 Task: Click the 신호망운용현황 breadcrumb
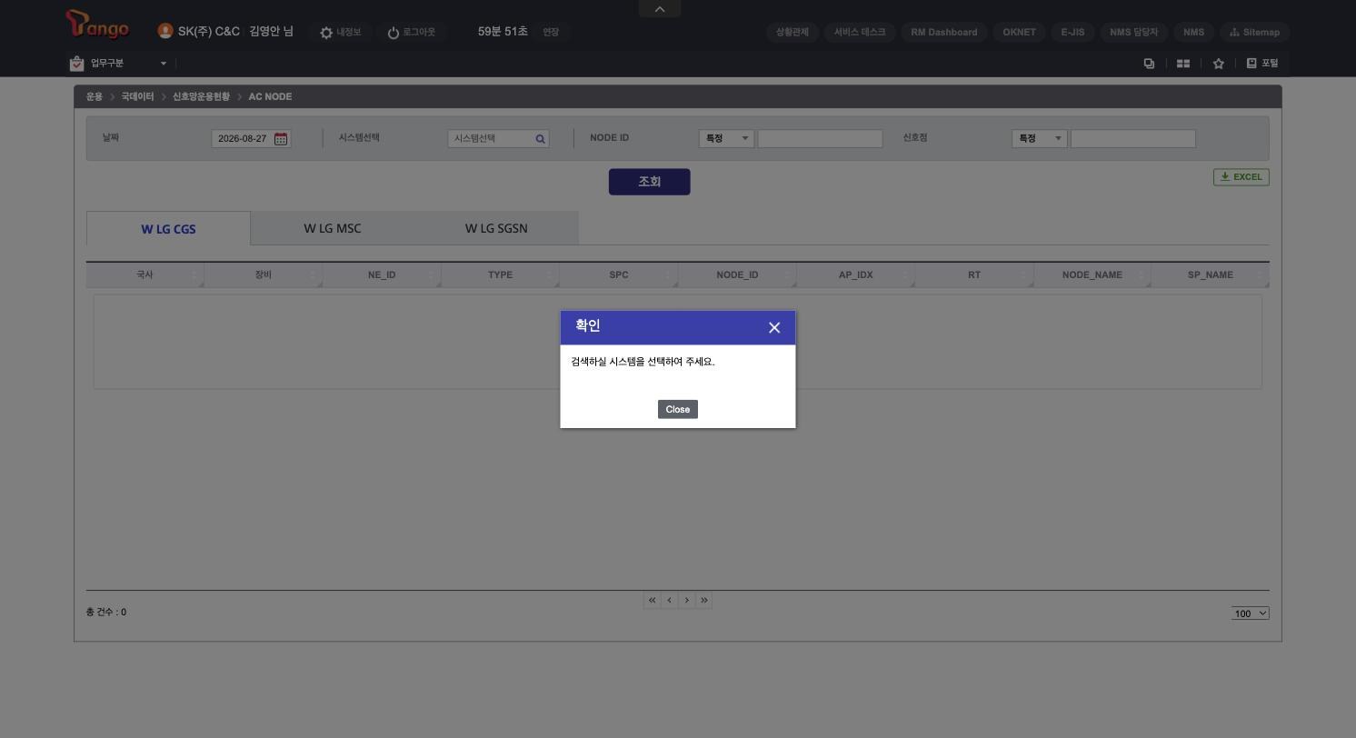201,96
